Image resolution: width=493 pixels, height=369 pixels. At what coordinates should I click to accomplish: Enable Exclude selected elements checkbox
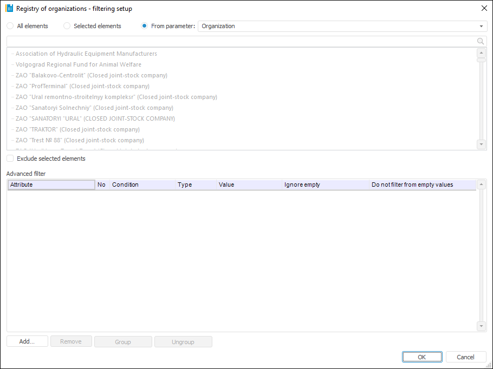coord(10,159)
